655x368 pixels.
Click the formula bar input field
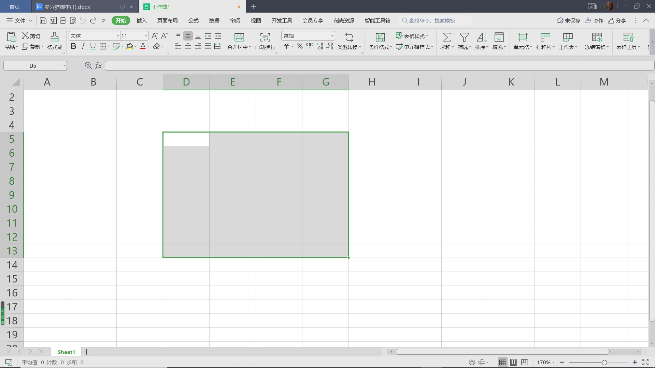tap(375, 66)
